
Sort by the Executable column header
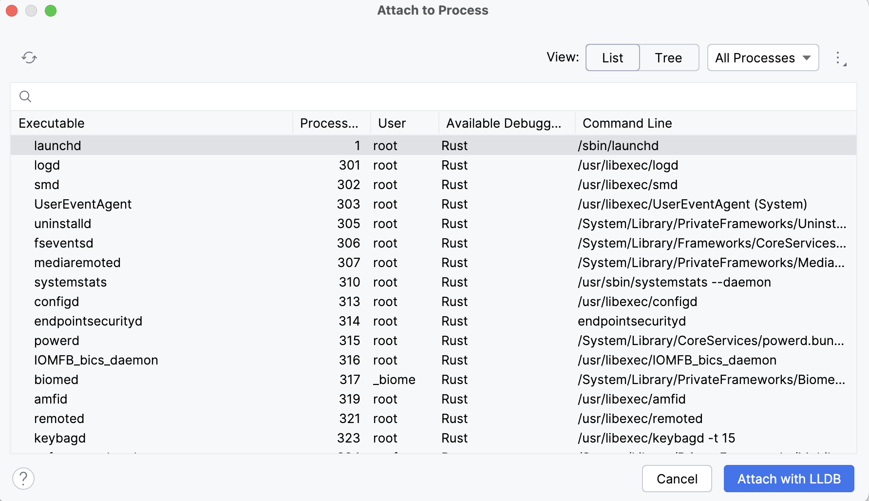tap(51, 123)
